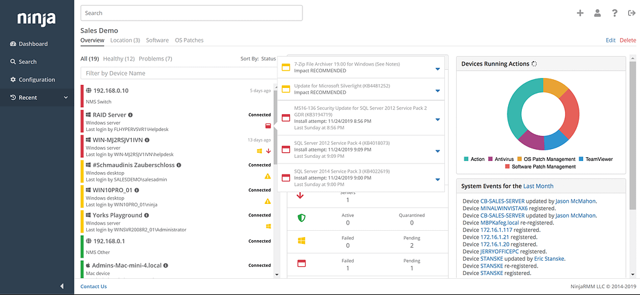Screen dimensions: 640x295
Task: Click the Filter by Device Name field
Action: [179, 74]
